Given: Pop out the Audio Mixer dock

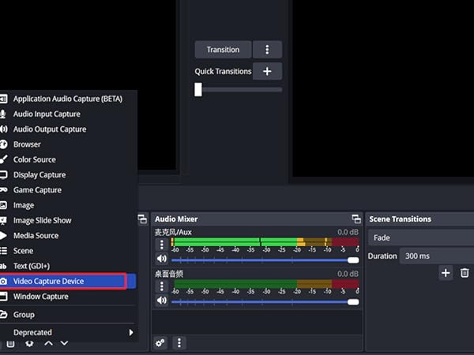Looking at the screenshot, I should coord(355,219).
